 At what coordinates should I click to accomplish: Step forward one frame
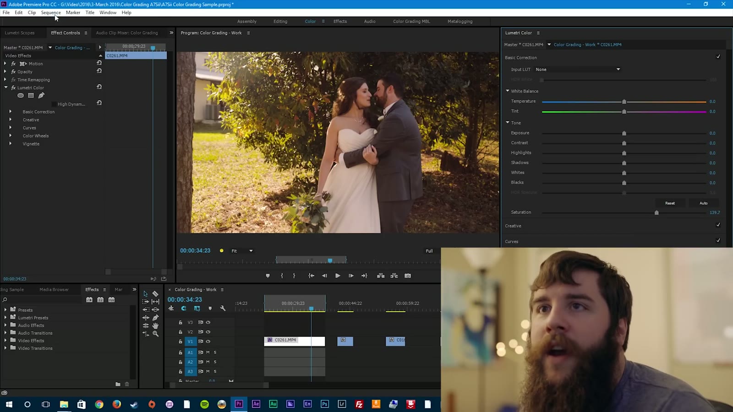pyautogui.click(x=351, y=276)
